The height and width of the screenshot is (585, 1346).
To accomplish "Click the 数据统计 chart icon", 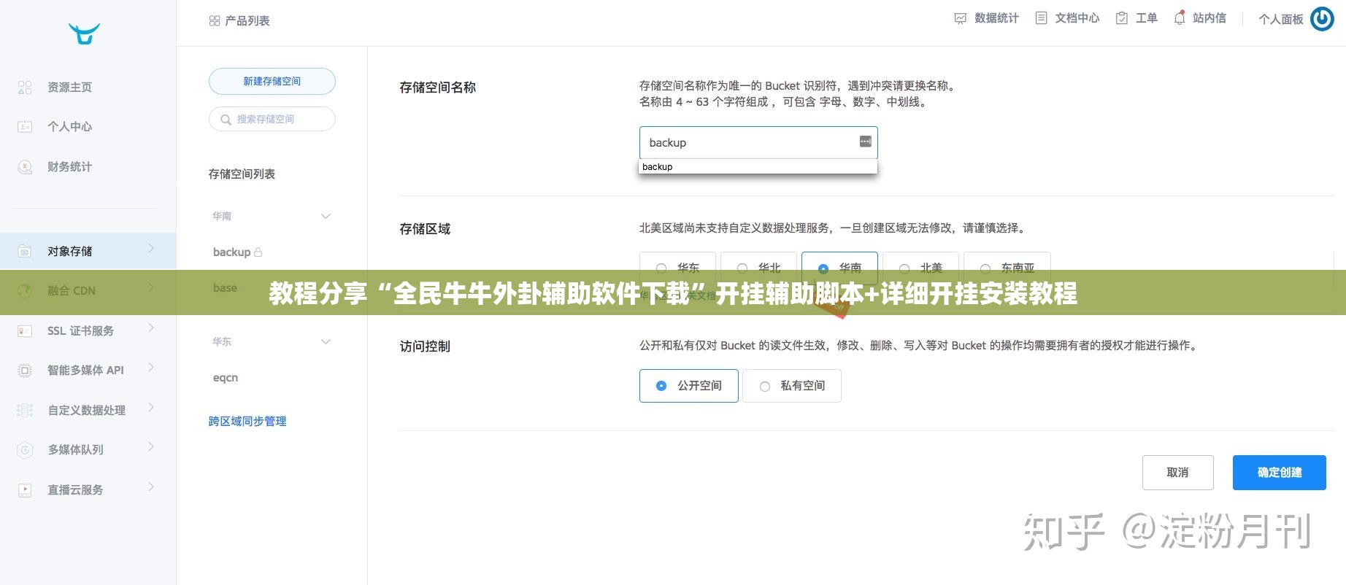I will tap(961, 18).
